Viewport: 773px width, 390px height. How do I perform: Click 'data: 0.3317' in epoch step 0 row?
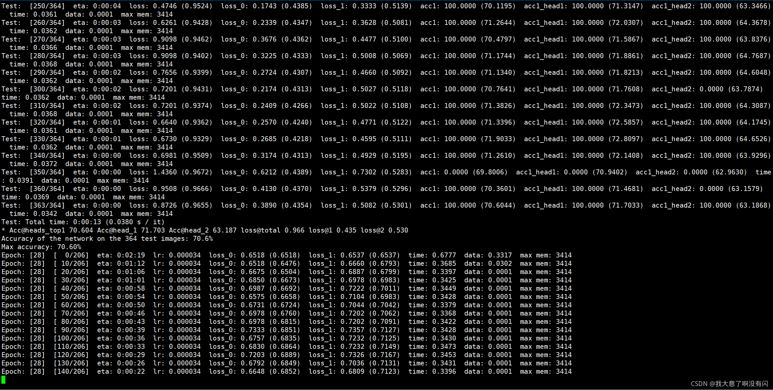pyautogui.click(x=488, y=255)
